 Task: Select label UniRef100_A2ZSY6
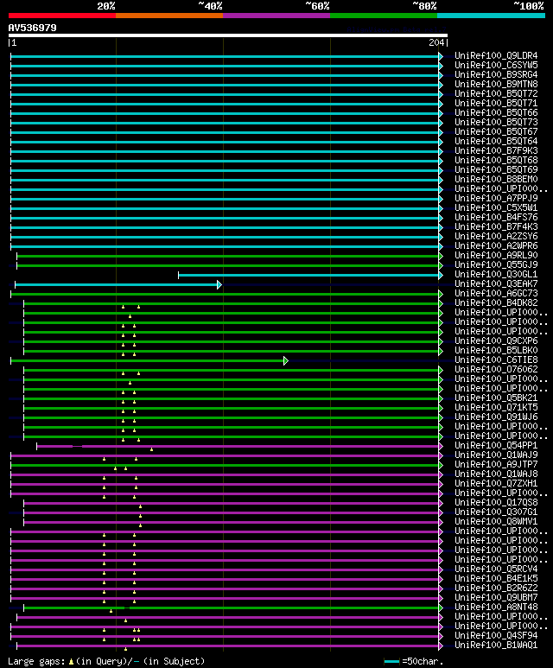[496, 237]
